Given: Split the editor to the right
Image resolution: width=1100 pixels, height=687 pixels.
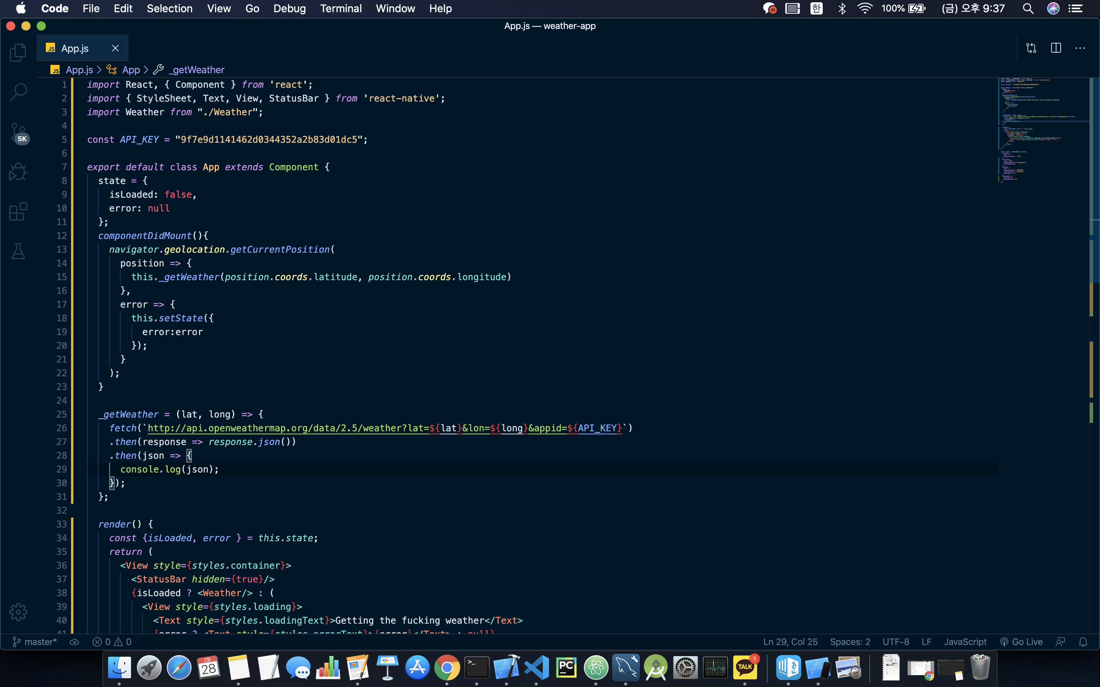Looking at the screenshot, I should point(1056,48).
